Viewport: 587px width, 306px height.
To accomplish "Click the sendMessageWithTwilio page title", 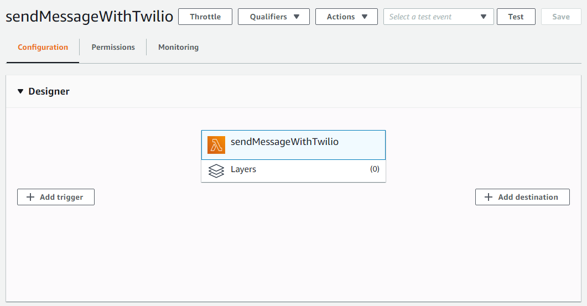I will pos(90,17).
